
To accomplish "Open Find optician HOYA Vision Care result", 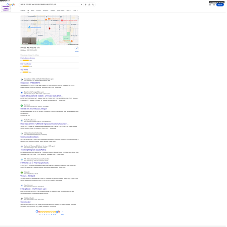I will 34,189.
